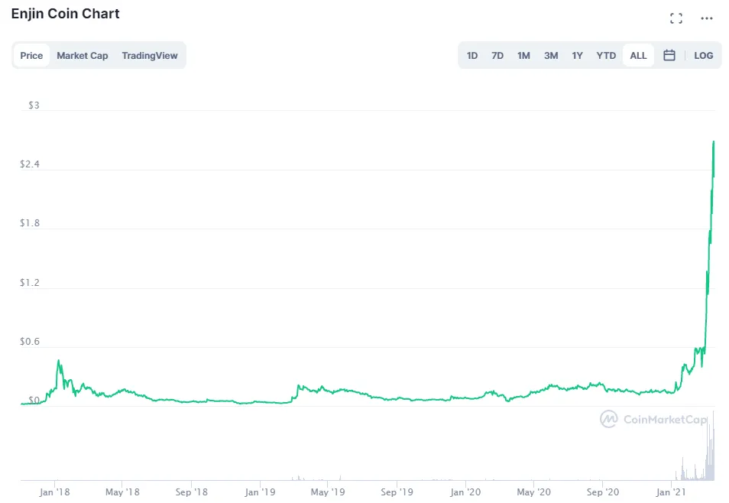Click the Jan '19 date axis label
Viewport: 729px width, 503px height.
coord(260,492)
